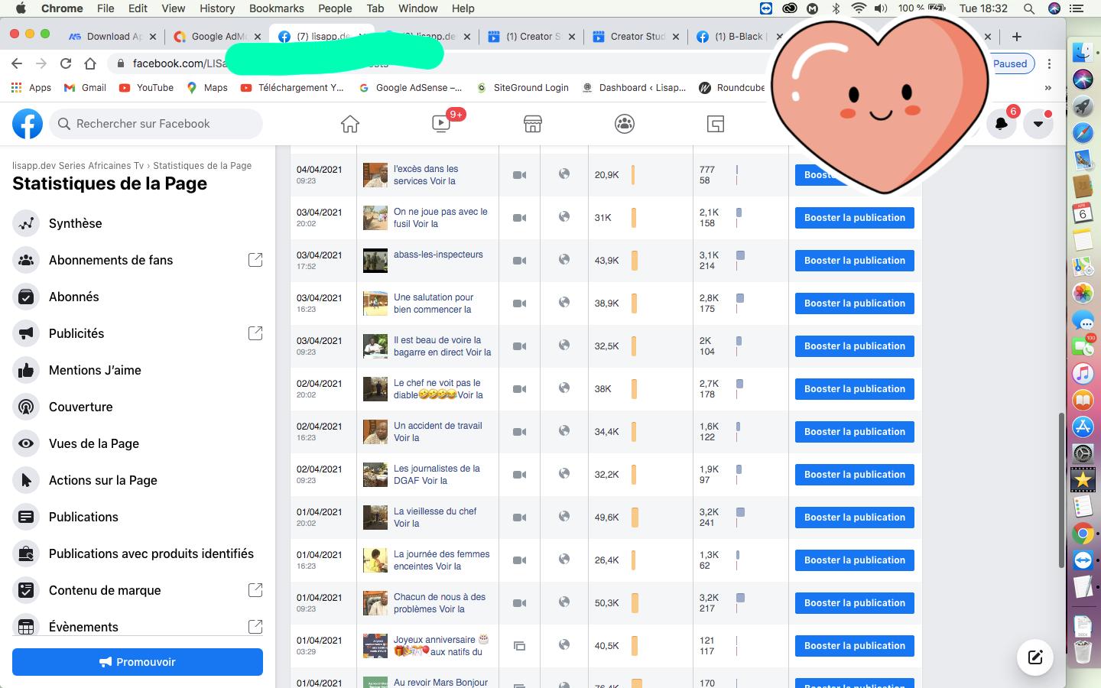The image size is (1101, 688).
Task: Open external link icon beside Contenu de marque
Action: pyautogui.click(x=255, y=590)
